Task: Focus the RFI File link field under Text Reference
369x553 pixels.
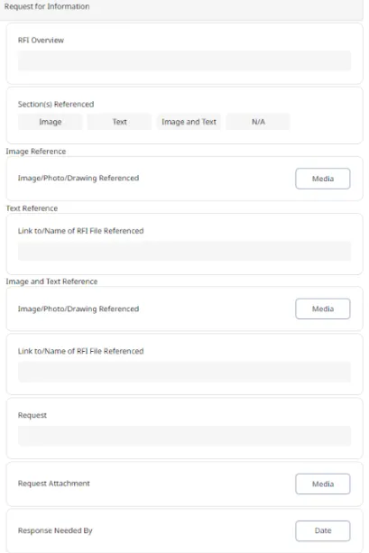Action: click(184, 251)
